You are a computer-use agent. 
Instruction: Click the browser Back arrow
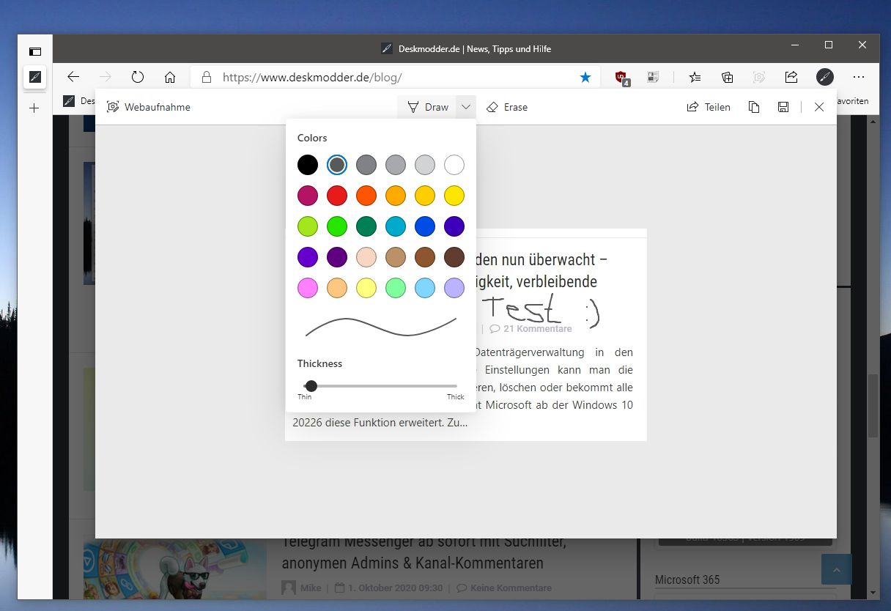tap(73, 77)
